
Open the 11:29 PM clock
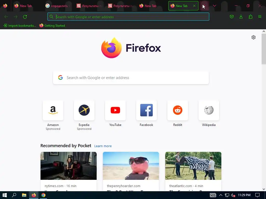click(244, 195)
